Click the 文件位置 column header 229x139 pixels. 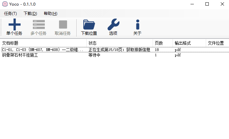click(216, 43)
